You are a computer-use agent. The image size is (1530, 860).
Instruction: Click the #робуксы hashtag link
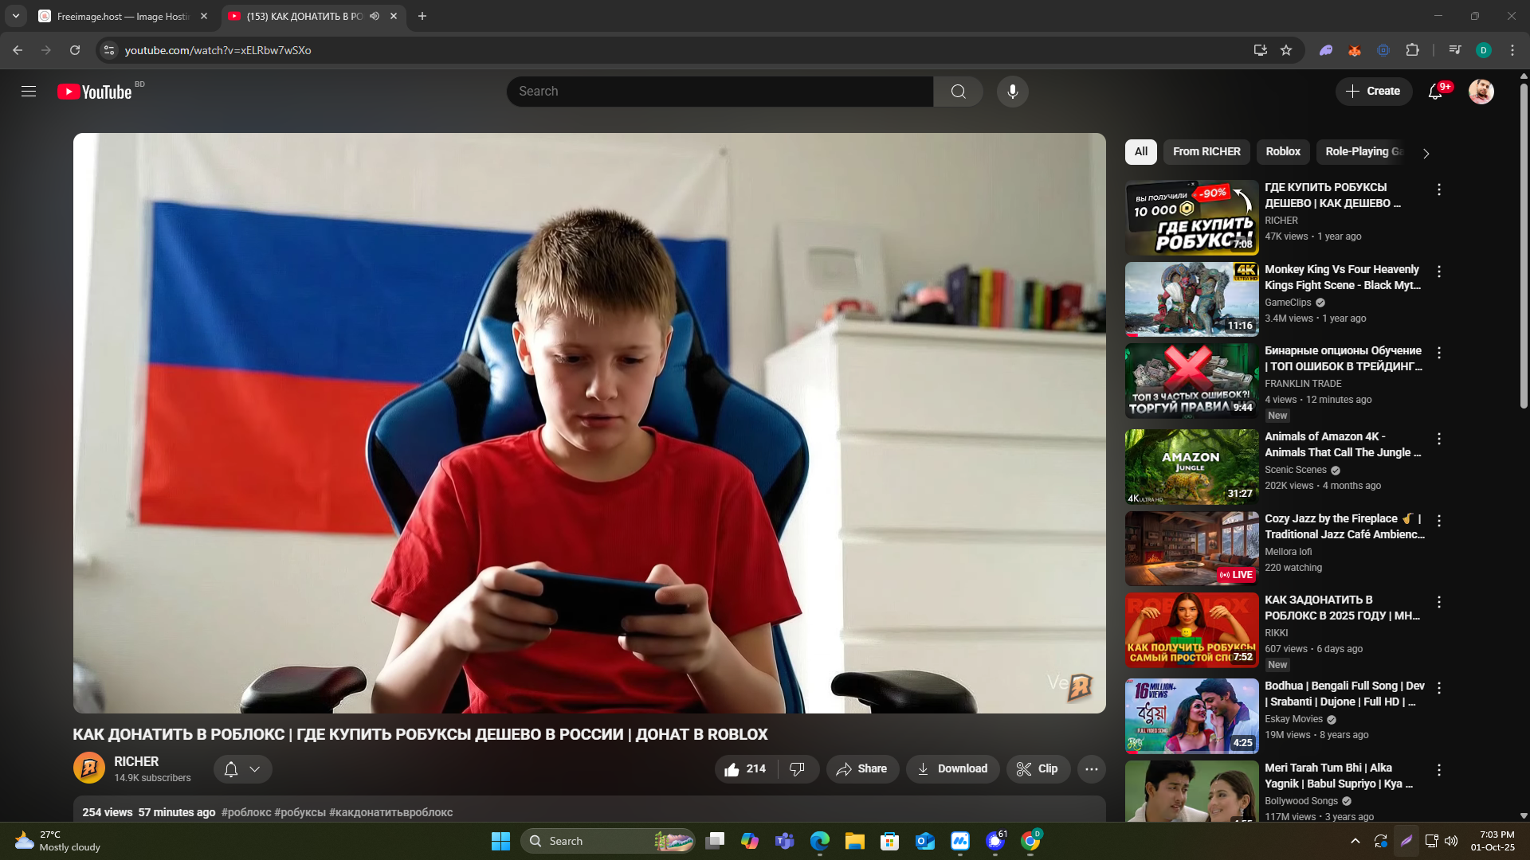(300, 812)
